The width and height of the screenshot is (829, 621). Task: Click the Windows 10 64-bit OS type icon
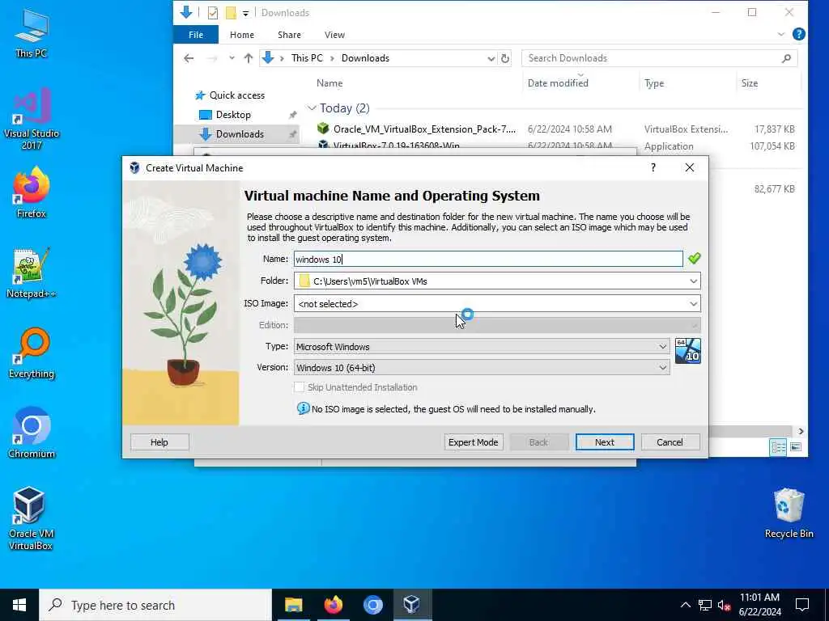click(x=688, y=351)
